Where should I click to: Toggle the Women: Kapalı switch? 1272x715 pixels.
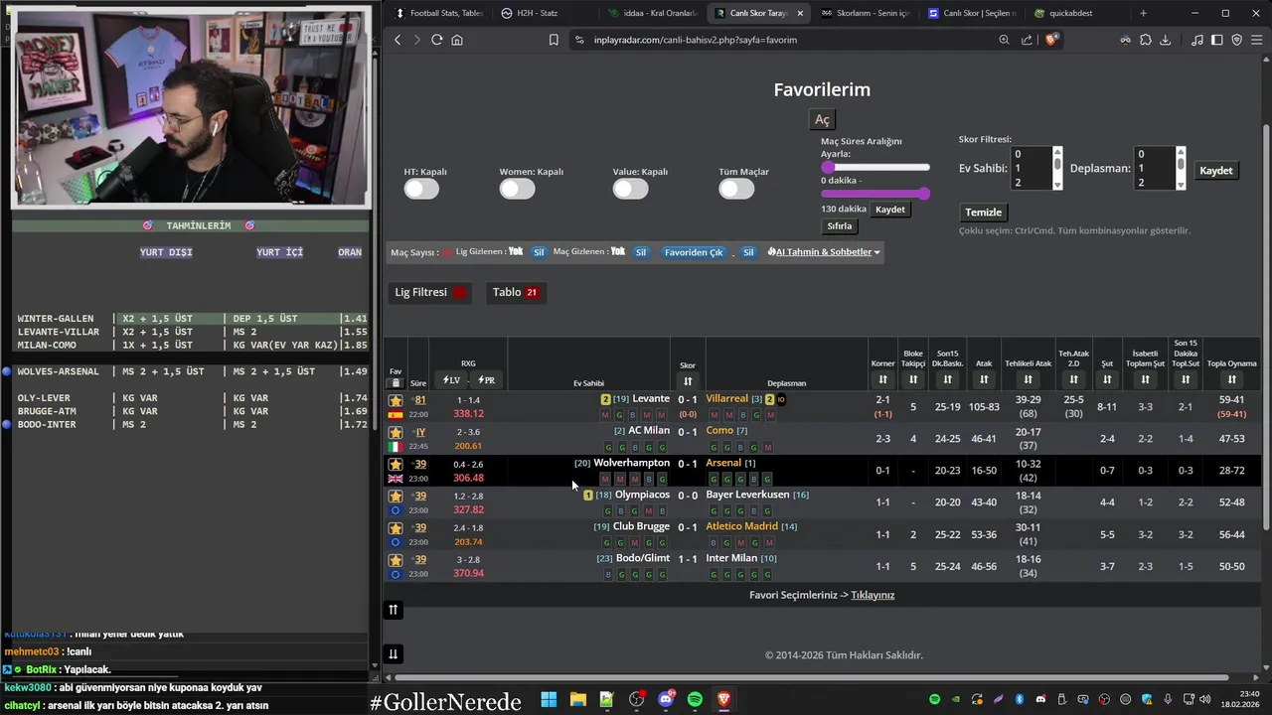[517, 189]
